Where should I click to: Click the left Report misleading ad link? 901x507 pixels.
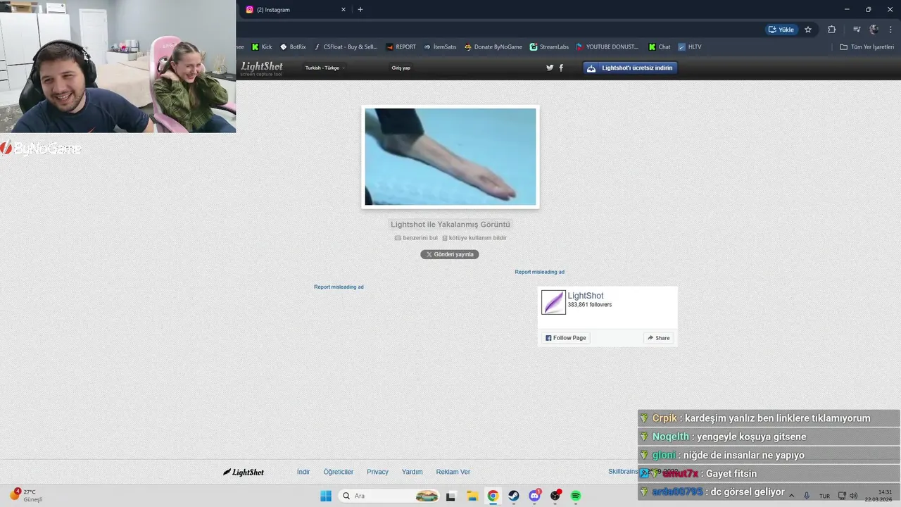[x=339, y=287]
